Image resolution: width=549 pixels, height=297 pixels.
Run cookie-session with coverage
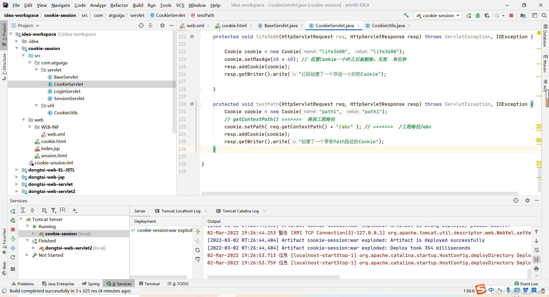(x=487, y=15)
